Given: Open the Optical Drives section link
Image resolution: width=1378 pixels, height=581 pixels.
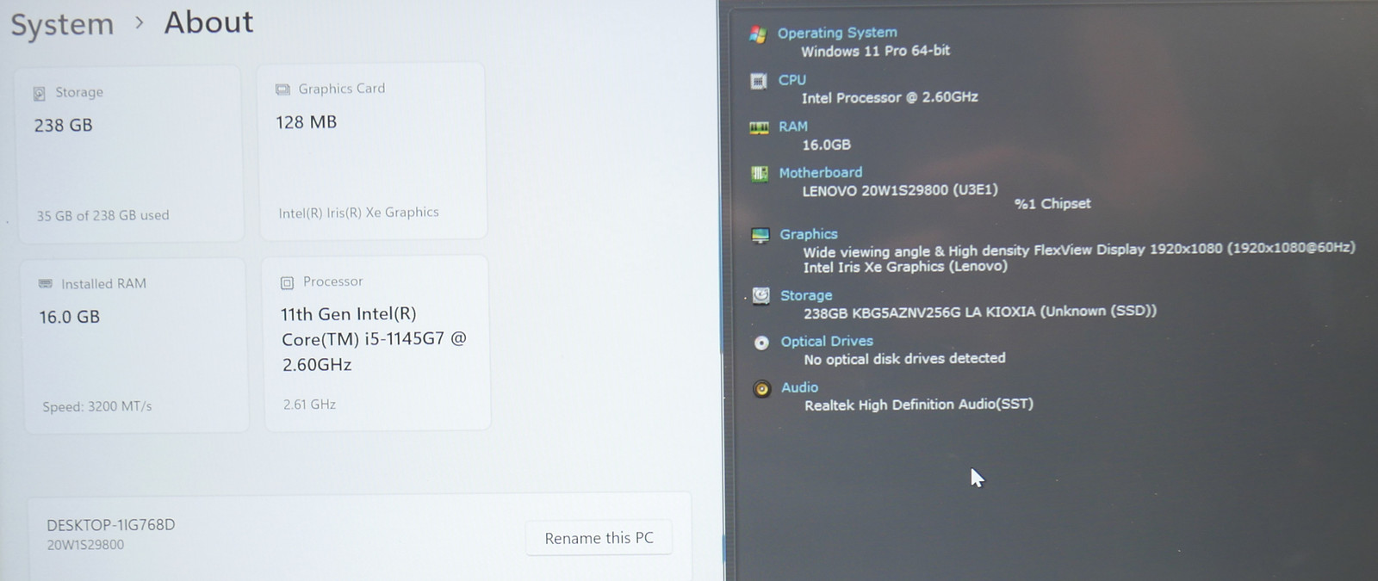Looking at the screenshot, I should (x=827, y=342).
